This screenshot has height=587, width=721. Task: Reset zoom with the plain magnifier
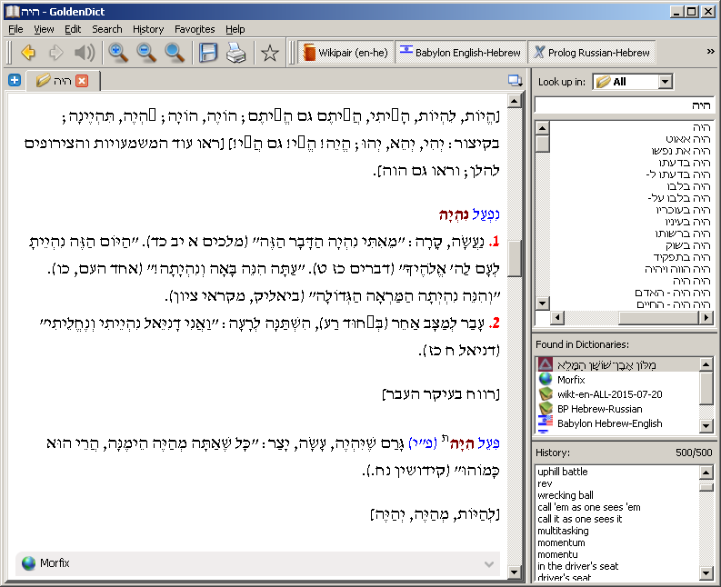click(175, 53)
